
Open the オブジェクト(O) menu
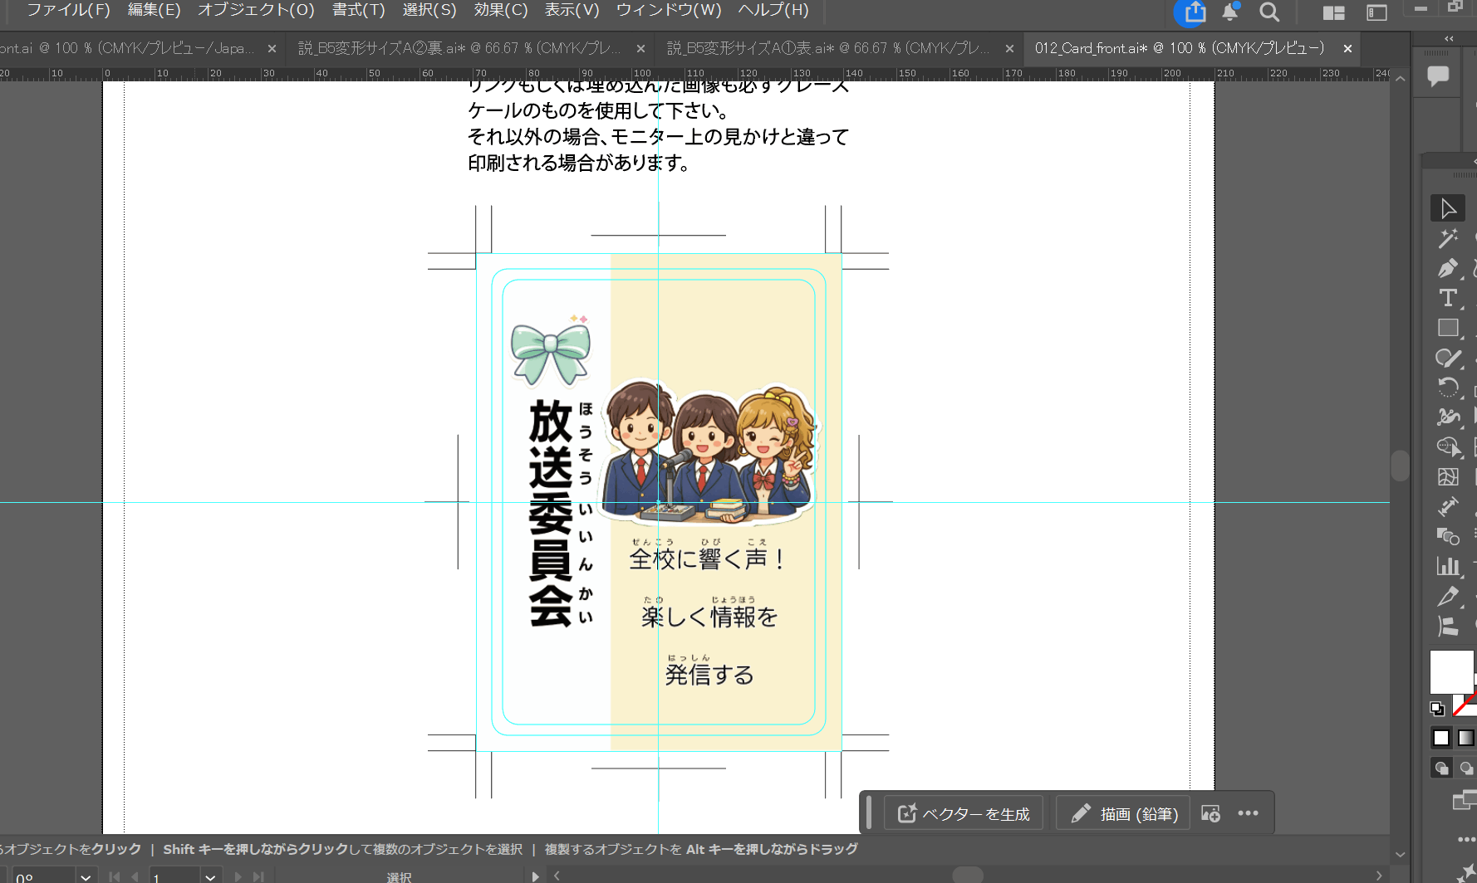pos(256,10)
